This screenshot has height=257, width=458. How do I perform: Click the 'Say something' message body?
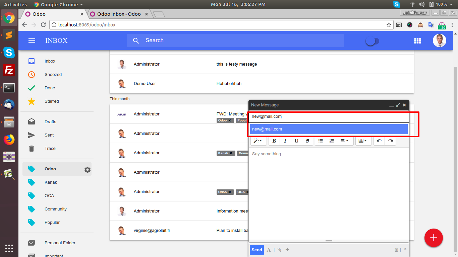click(x=329, y=194)
